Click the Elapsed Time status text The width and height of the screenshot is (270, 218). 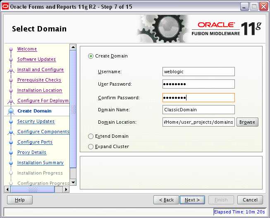coord(239,212)
